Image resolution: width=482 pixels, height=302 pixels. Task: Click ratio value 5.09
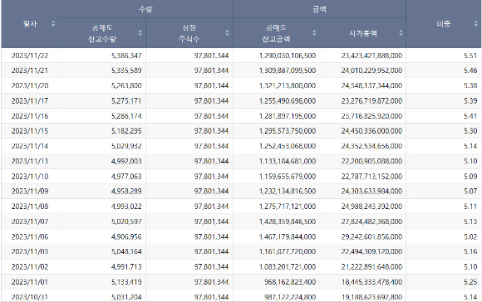470,177
